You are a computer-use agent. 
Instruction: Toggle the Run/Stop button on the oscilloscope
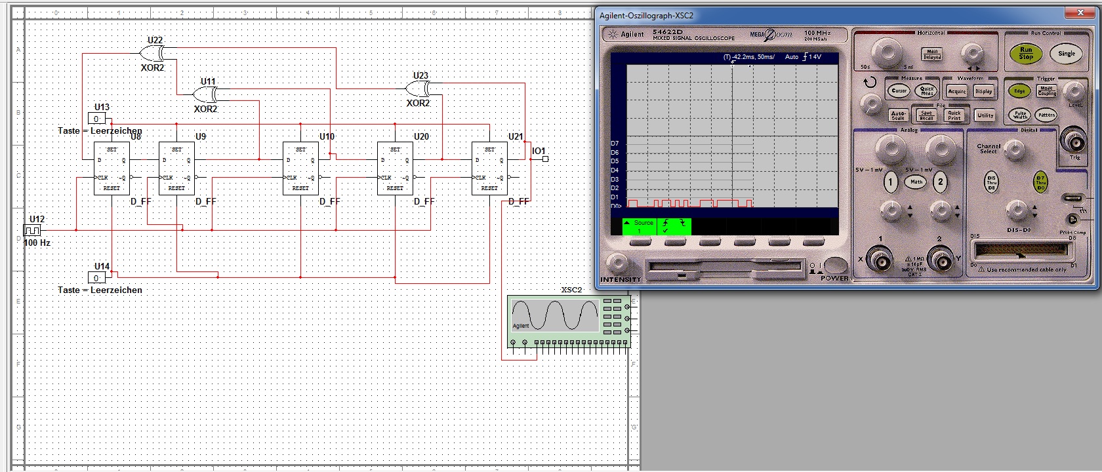click(x=1025, y=53)
